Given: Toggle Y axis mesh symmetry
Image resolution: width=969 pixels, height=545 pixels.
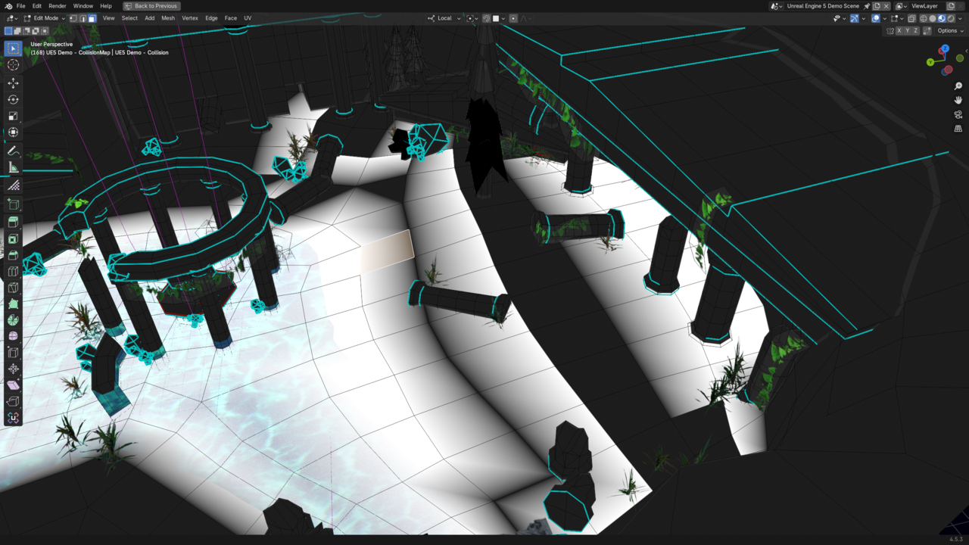Looking at the screenshot, I should (x=908, y=31).
